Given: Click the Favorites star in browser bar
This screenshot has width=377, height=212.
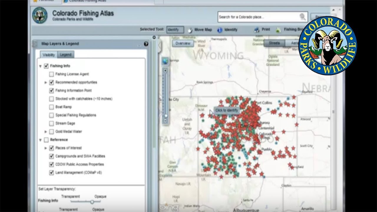Looking at the screenshot, I should pos(35,1).
